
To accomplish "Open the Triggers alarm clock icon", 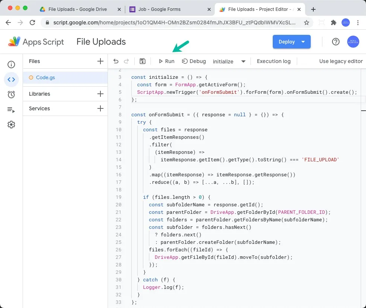I will [x=11, y=95].
